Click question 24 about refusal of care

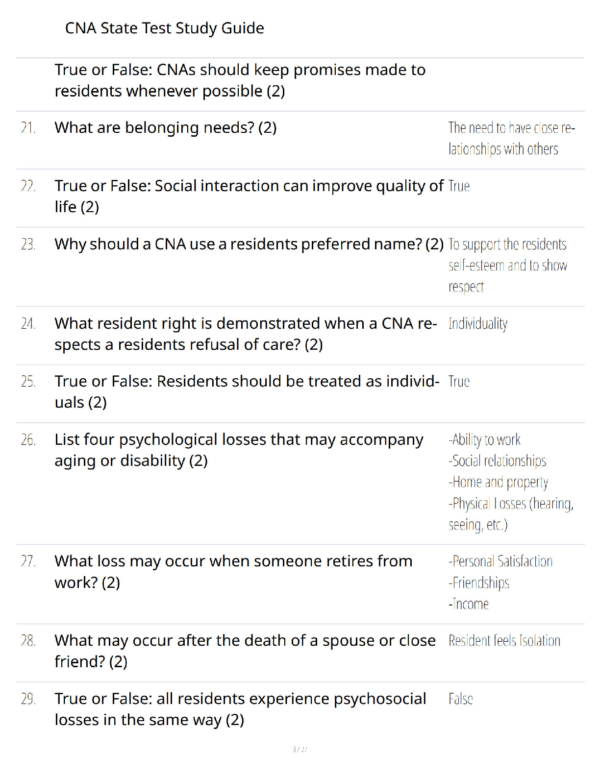[246, 334]
